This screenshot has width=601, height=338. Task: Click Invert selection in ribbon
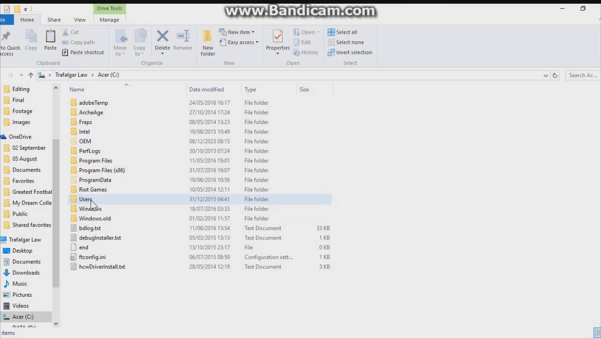(x=350, y=52)
